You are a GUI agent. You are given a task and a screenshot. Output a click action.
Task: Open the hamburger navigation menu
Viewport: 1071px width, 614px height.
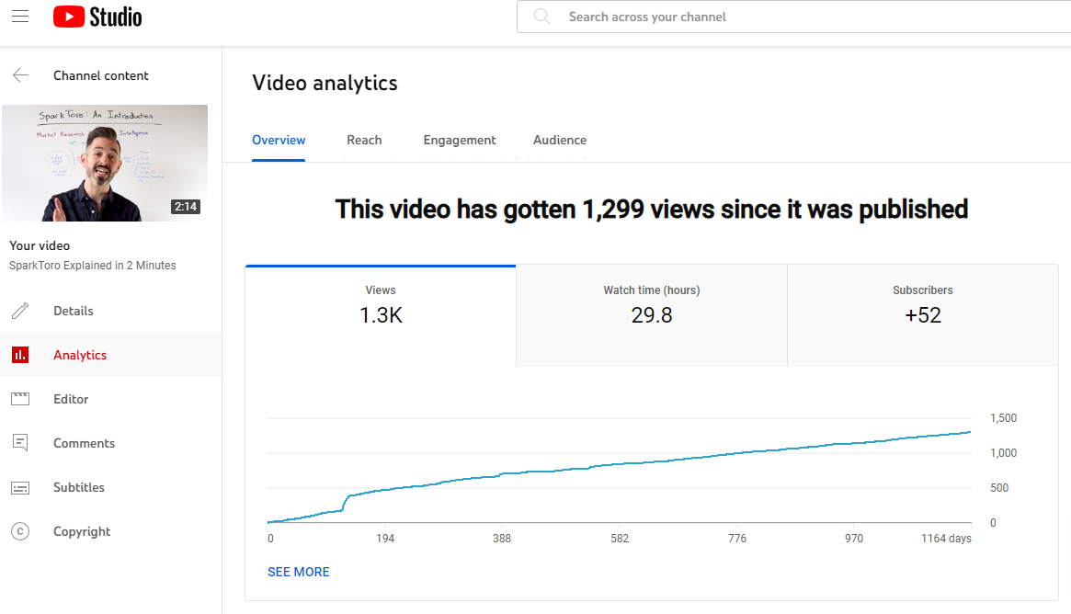(x=20, y=17)
